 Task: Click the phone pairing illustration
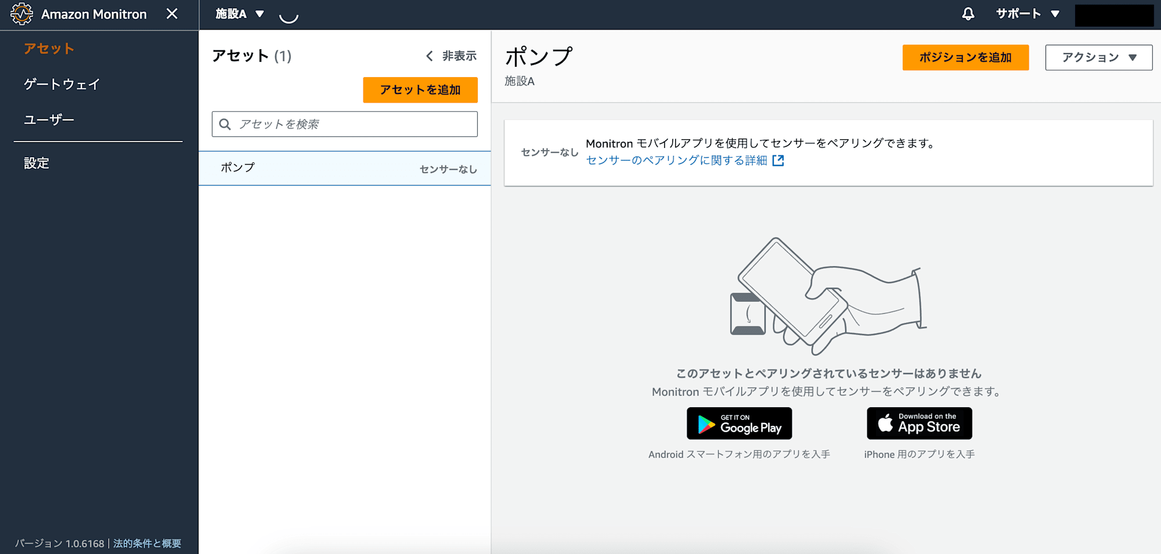pyautogui.click(x=828, y=296)
